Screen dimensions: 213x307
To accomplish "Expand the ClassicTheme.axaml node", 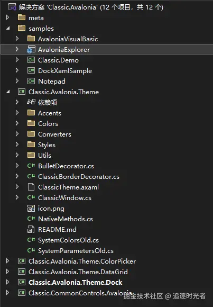I will click(x=17, y=187).
